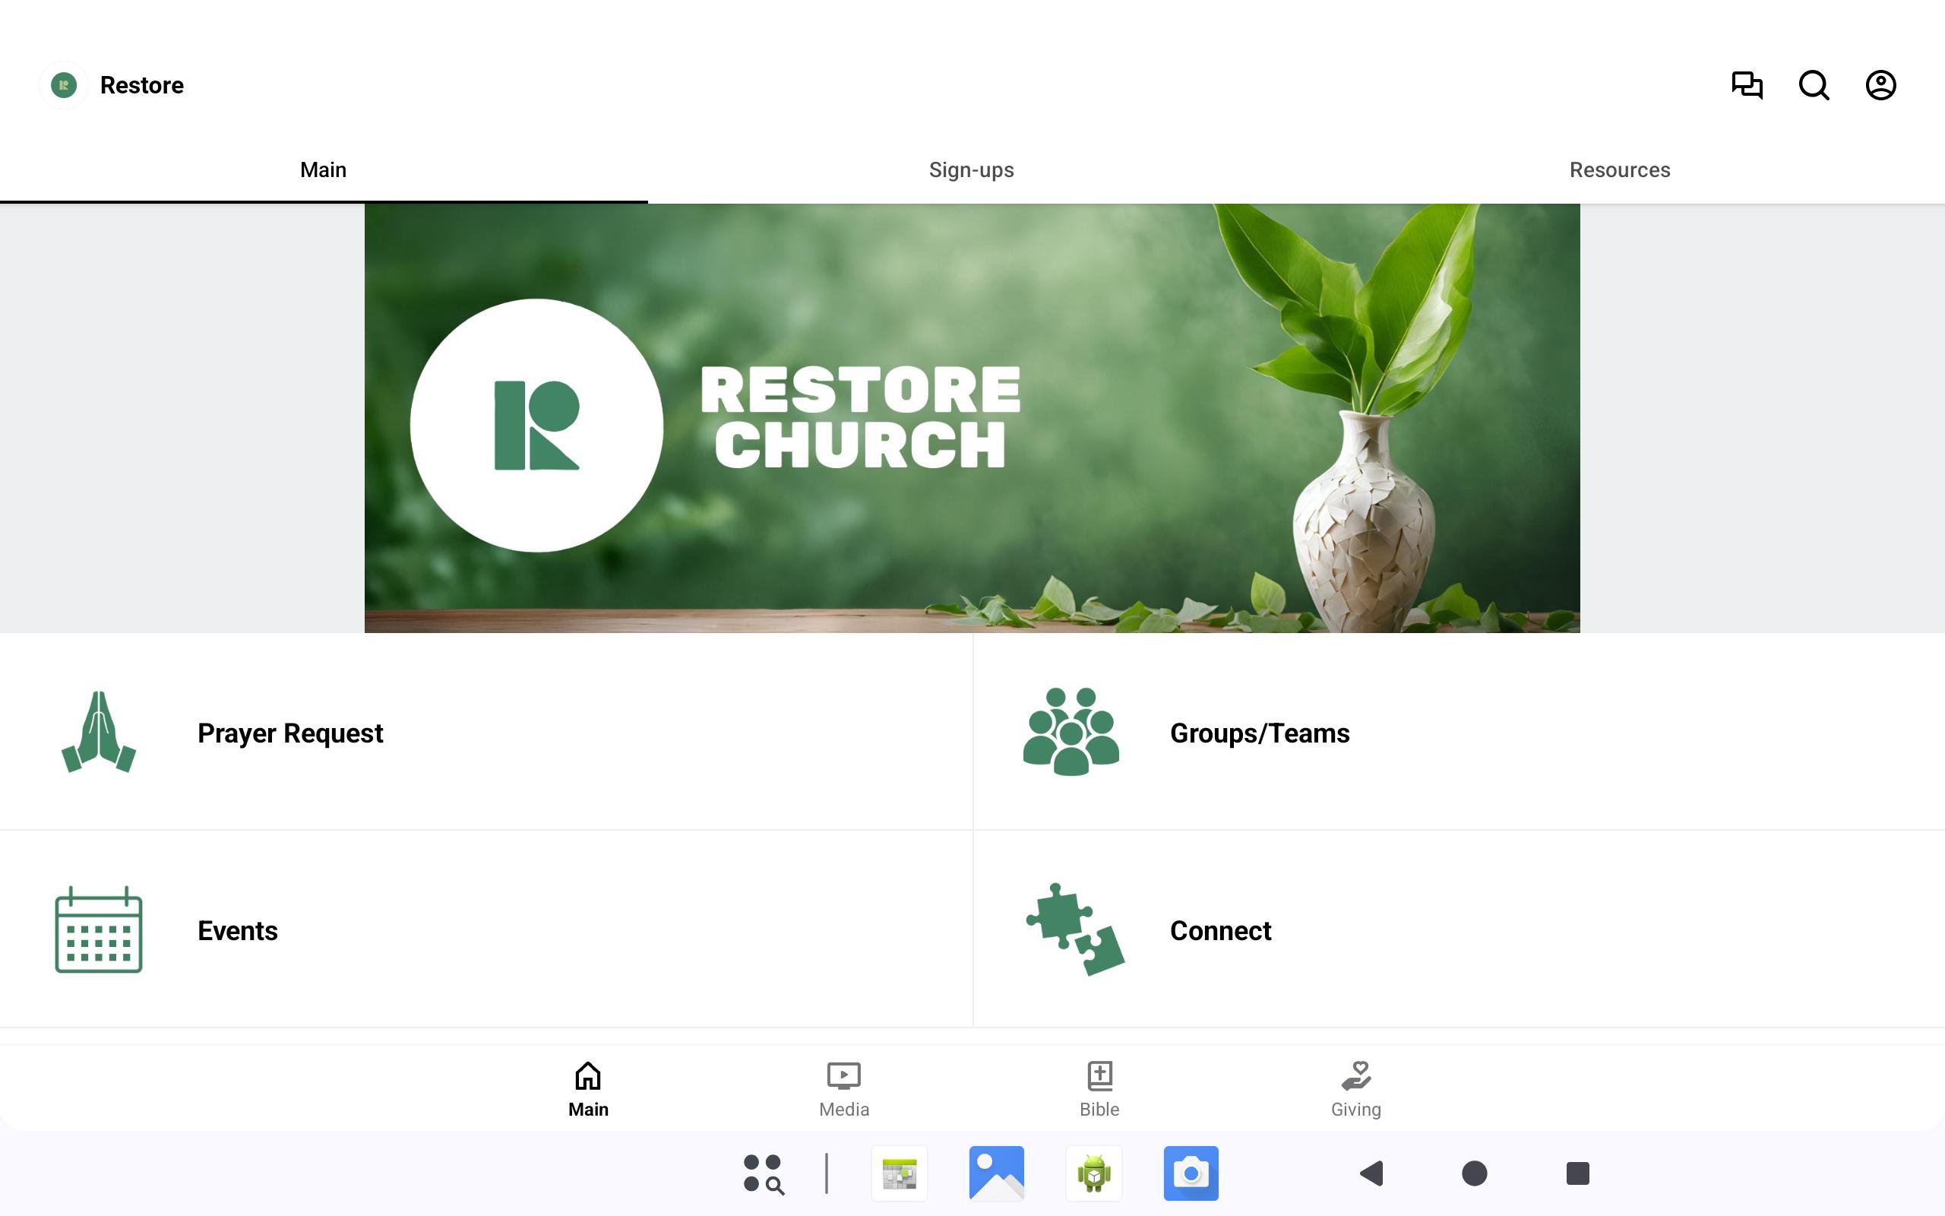Open the Prayer Request link
1945x1216 pixels.
click(x=290, y=733)
